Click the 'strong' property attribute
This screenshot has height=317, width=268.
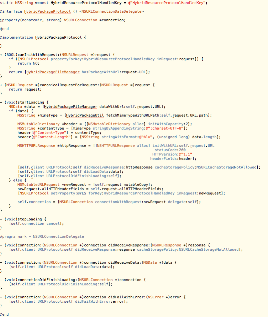(53, 20)
